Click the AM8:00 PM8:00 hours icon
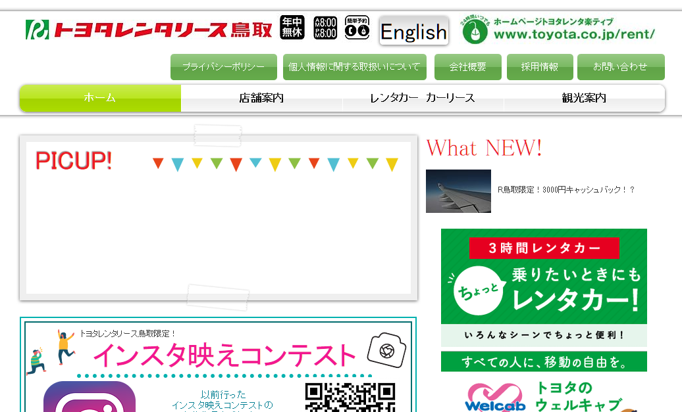Screen dimensions: 682x412 [x=325, y=28]
